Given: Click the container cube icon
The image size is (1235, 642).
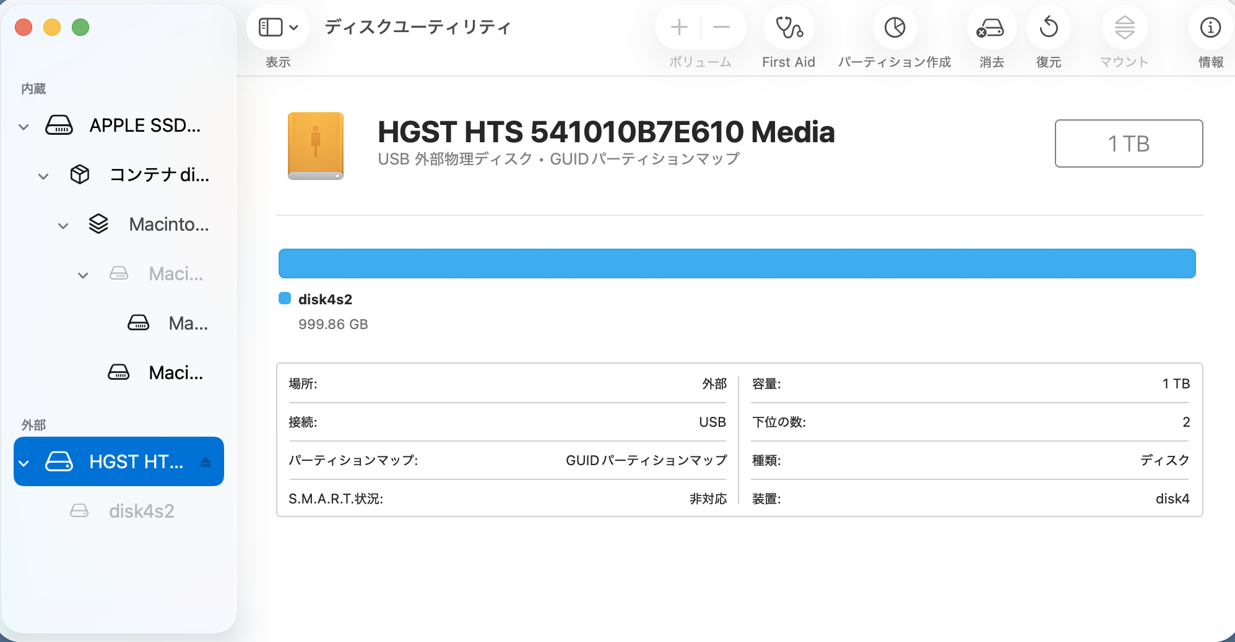Looking at the screenshot, I should (80, 175).
